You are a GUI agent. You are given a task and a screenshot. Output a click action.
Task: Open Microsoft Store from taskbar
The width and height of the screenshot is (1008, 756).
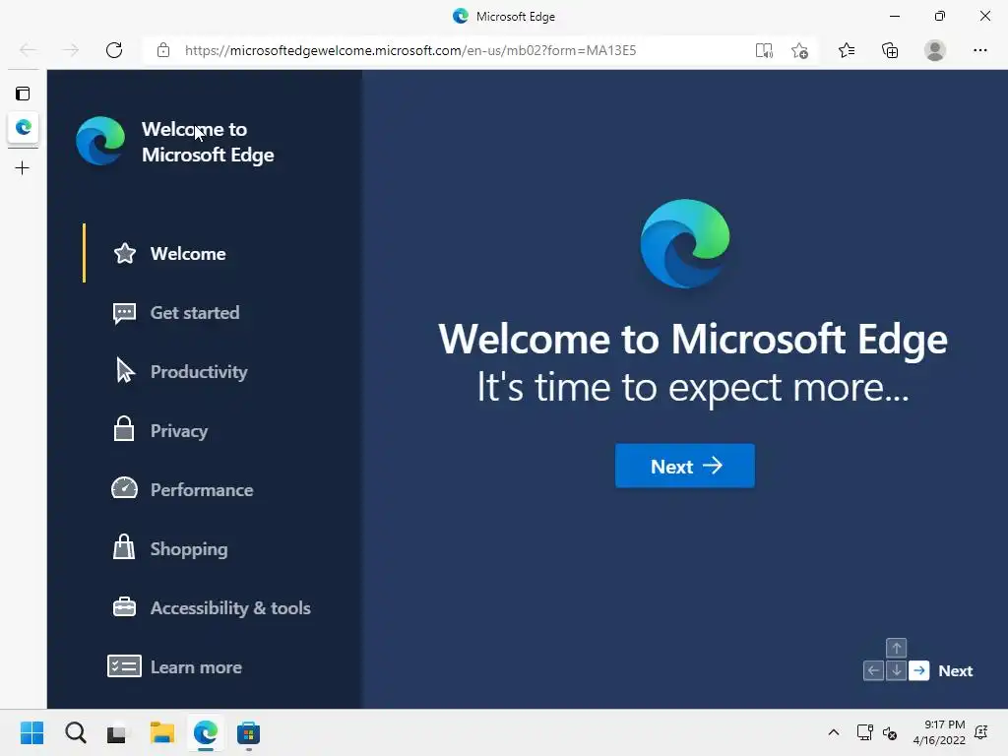pyautogui.click(x=248, y=733)
